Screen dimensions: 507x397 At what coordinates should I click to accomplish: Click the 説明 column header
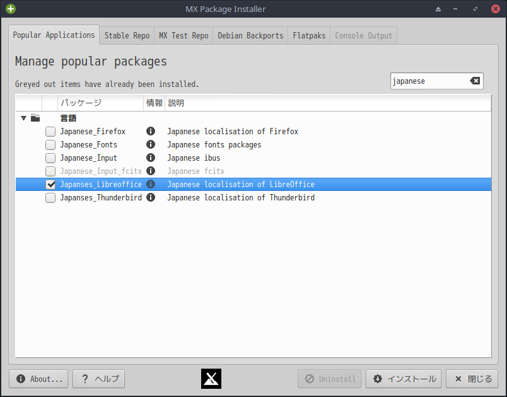point(328,103)
